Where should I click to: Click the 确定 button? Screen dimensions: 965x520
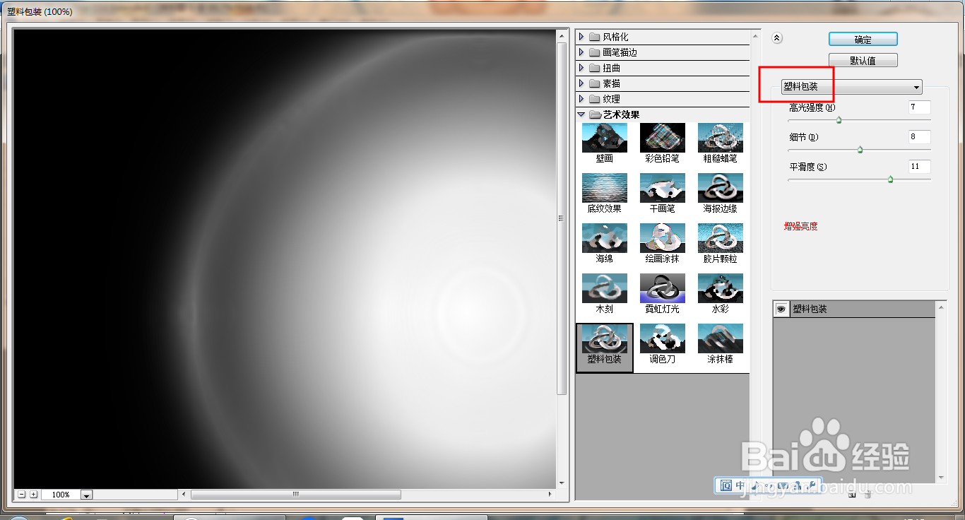(863, 40)
